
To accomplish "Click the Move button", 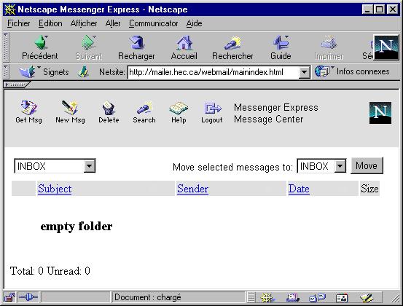I will point(367,165).
